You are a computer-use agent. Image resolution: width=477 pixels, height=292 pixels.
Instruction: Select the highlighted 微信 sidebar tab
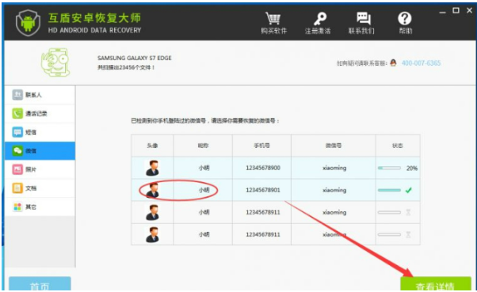coord(40,150)
